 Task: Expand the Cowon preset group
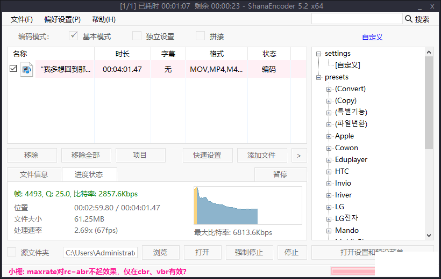[x=329, y=148]
